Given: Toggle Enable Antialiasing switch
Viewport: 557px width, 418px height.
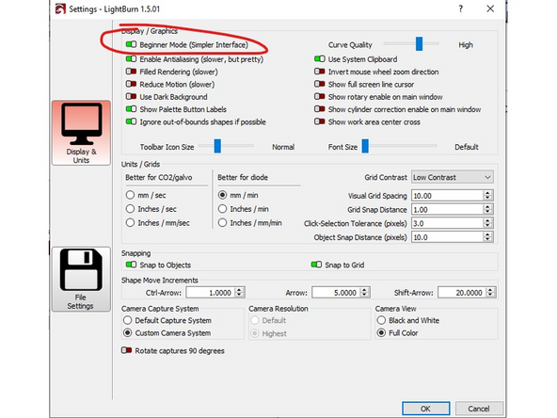Looking at the screenshot, I should pyautogui.click(x=131, y=58).
